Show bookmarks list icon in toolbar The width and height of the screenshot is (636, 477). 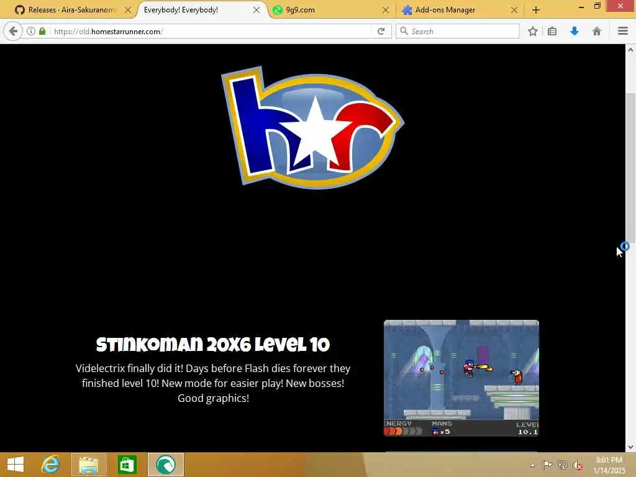tap(552, 31)
